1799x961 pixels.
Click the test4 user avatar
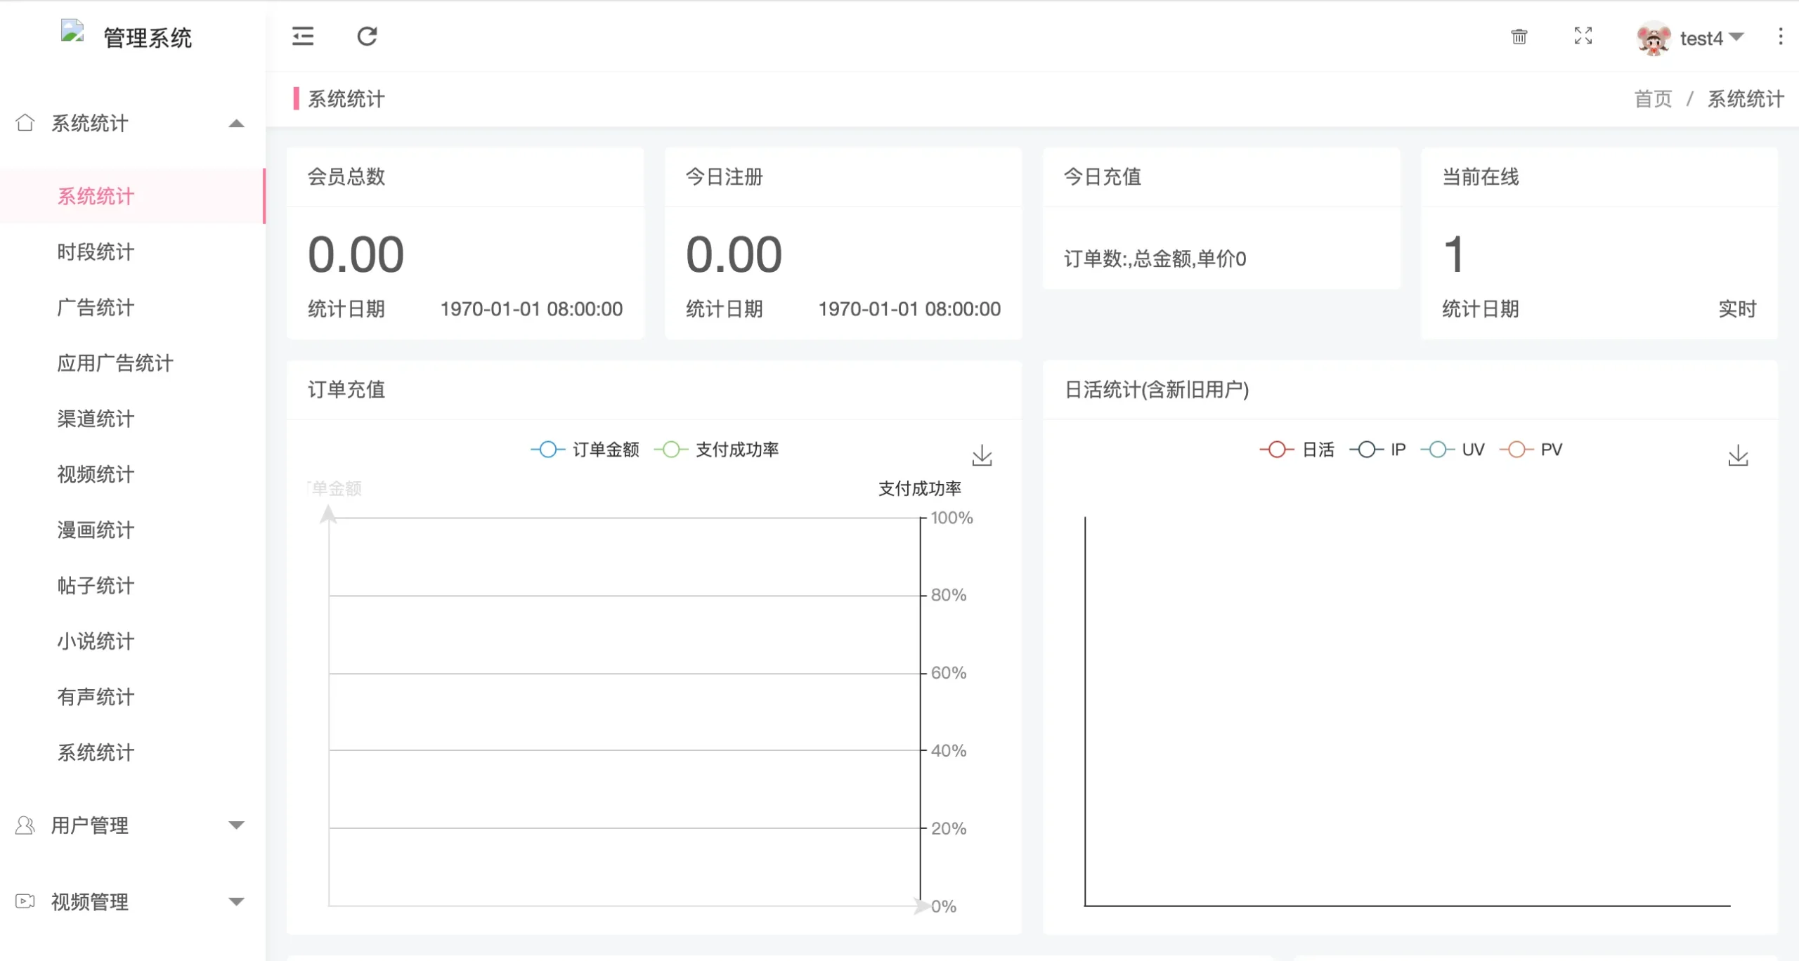point(1654,38)
